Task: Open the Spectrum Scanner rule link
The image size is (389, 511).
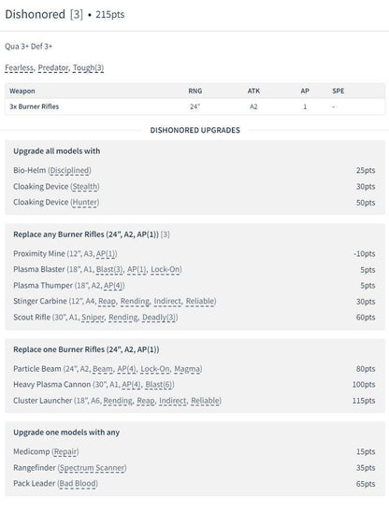Action: pyautogui.click(x=92, y=468)
